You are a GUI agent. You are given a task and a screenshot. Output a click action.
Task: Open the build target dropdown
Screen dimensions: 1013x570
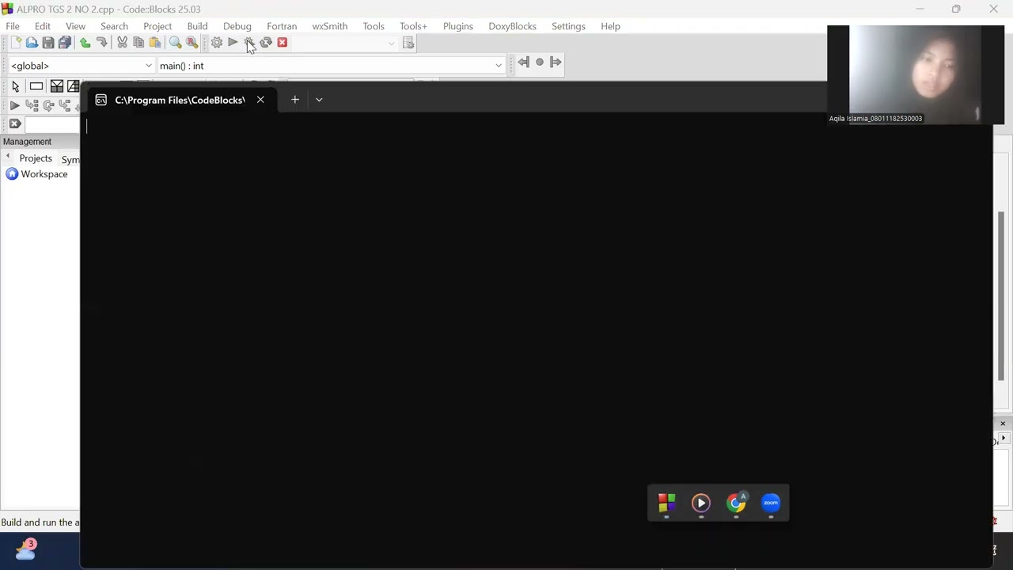pyautogui.click(x=391, y=43)
